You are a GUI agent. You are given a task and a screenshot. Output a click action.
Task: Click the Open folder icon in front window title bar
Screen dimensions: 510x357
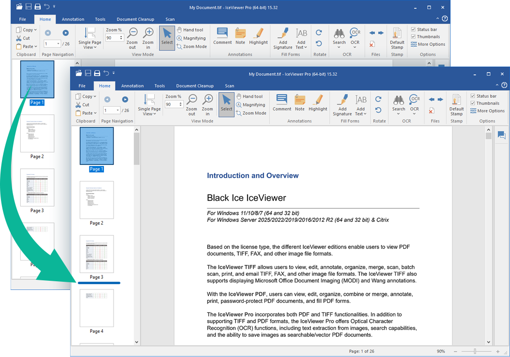[79, 73]
